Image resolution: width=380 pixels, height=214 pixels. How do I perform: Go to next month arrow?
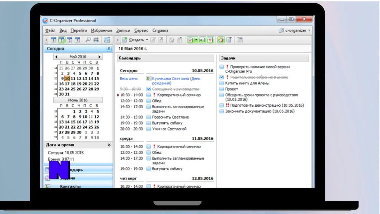(x=99, y=57)
